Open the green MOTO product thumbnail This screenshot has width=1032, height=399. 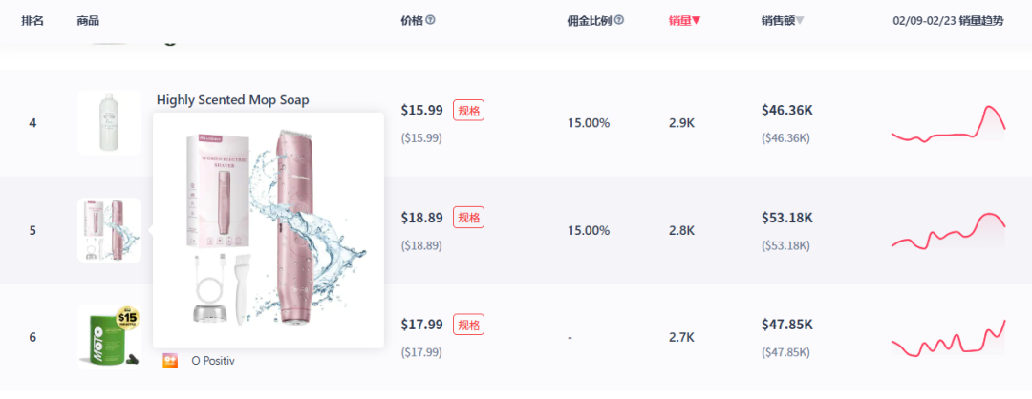pos(109,337)
